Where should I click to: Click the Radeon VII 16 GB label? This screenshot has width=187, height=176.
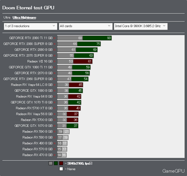pyautogui.click(x=40, y=61)
